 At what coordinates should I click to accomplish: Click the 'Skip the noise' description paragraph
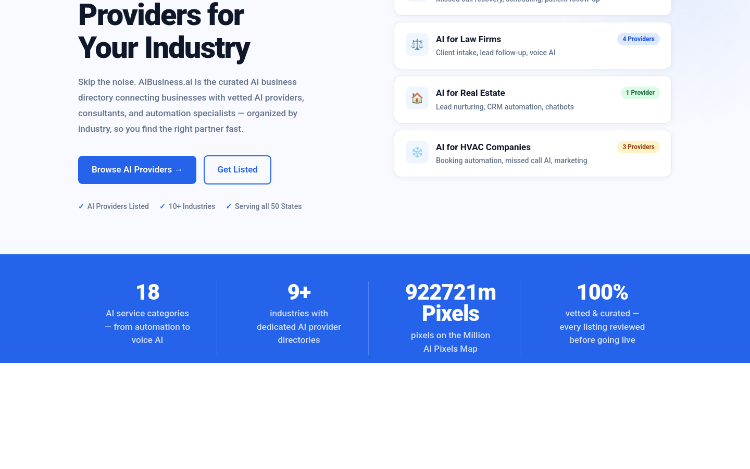tap(191, 105)
